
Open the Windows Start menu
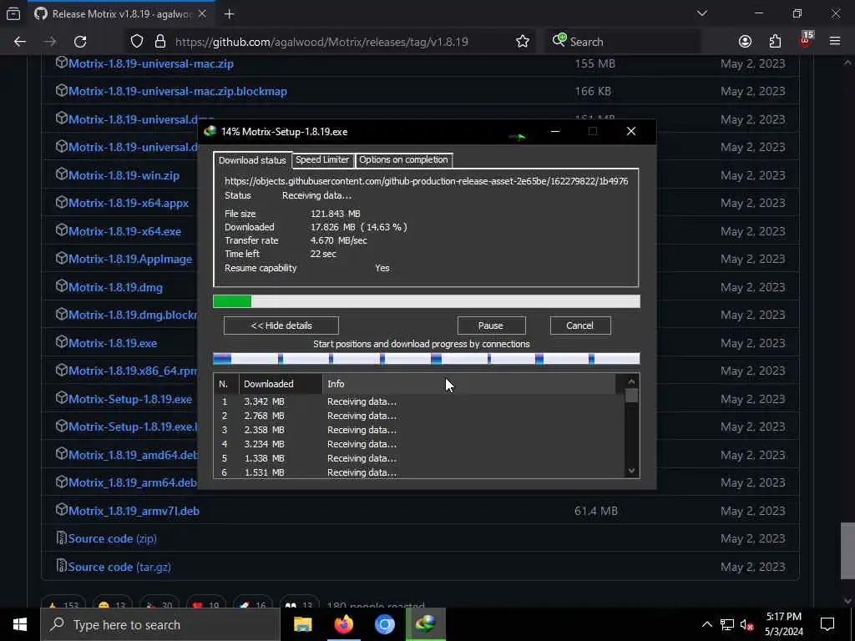click(x=20, y=624)
